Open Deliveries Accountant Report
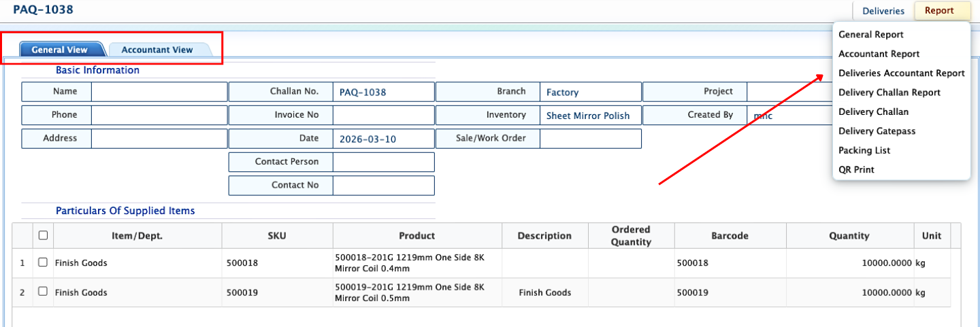The height and width of the screenshot is (327, 980). (x=901, y=73)
